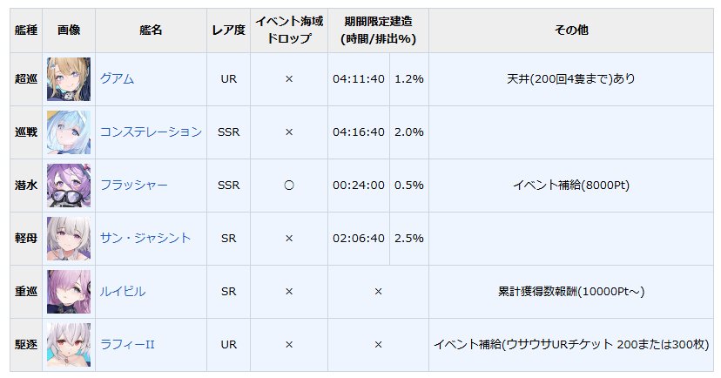Click the circle drop mark for フラッシャー
This screenshot has width=721, height=378.
[x=289, y=186]
